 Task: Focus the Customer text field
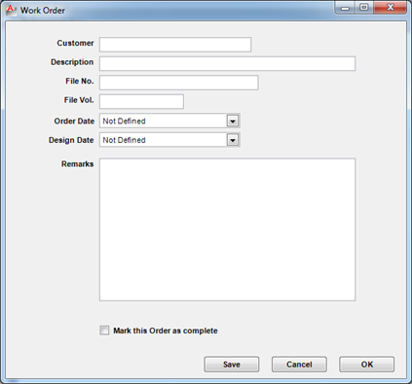pyautogui.click(x=175, y=45)
